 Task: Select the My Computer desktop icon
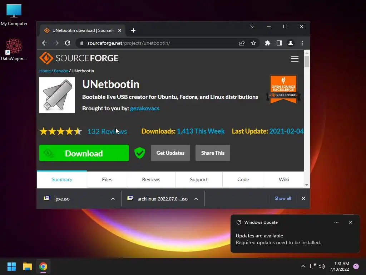tap(14, 15)
